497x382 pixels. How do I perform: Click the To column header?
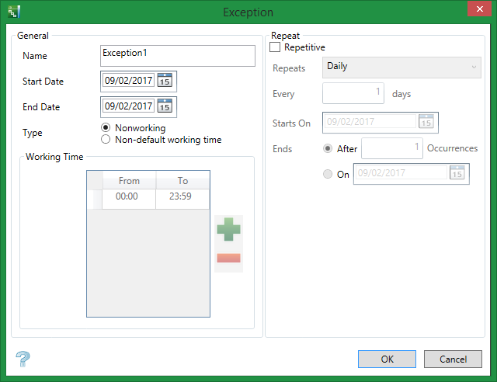pos(183,180)
